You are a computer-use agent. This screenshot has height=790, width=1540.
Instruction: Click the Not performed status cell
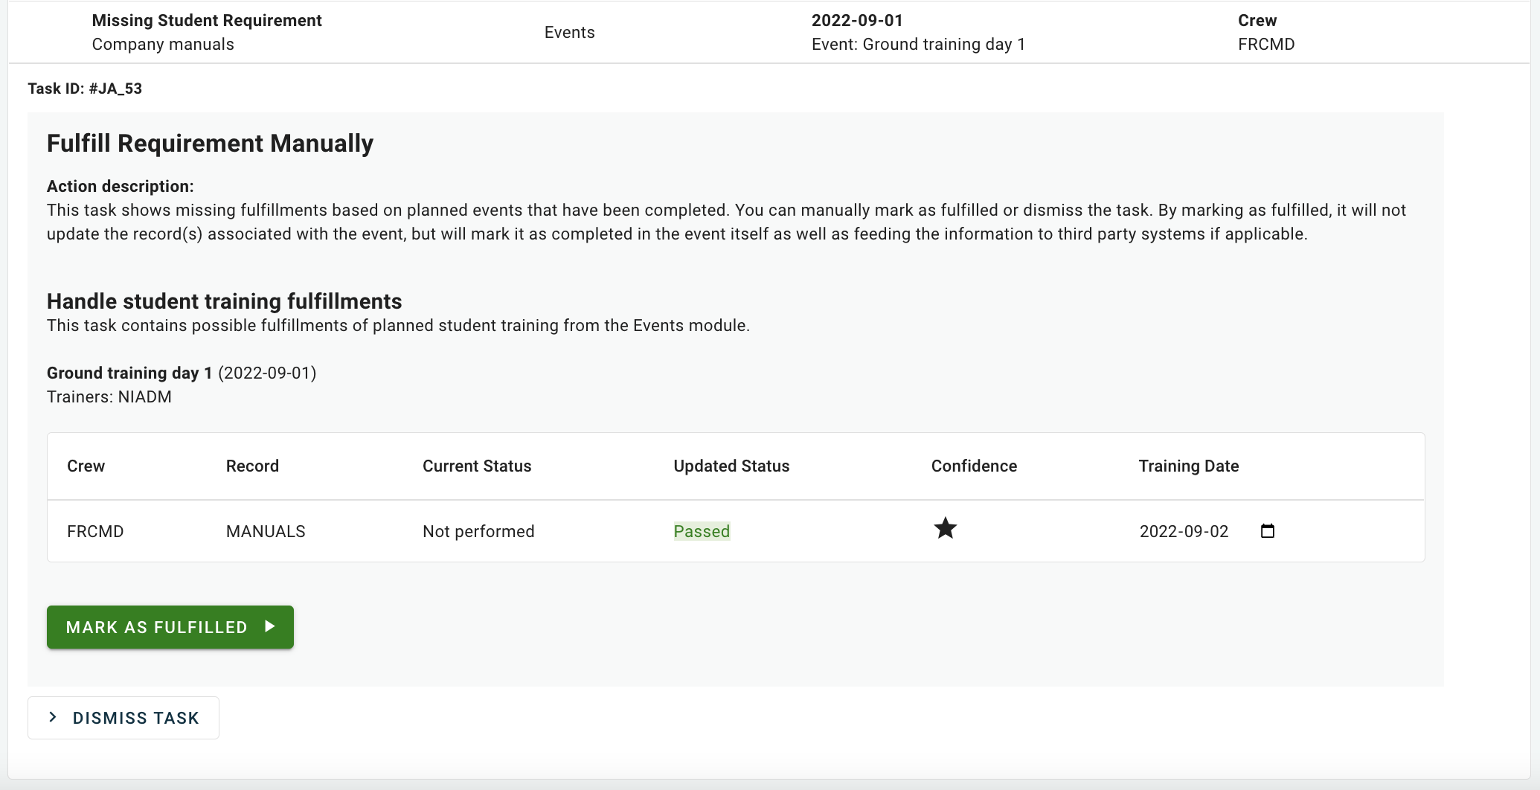coord(478,531)
